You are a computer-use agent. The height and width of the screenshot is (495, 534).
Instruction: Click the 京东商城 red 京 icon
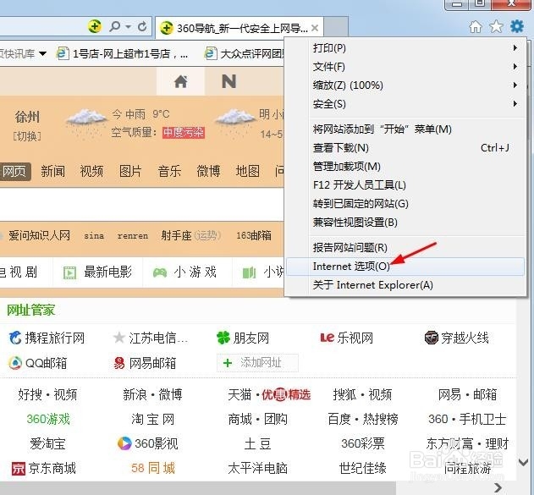pyautogui.click(x=19, y=469)
